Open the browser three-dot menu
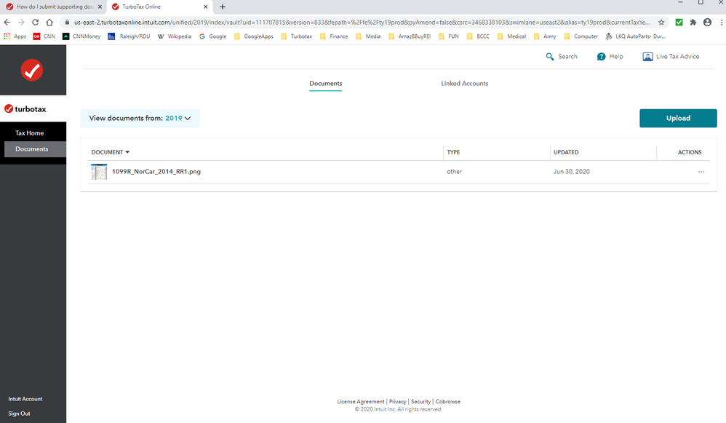 tap(722, 23)
